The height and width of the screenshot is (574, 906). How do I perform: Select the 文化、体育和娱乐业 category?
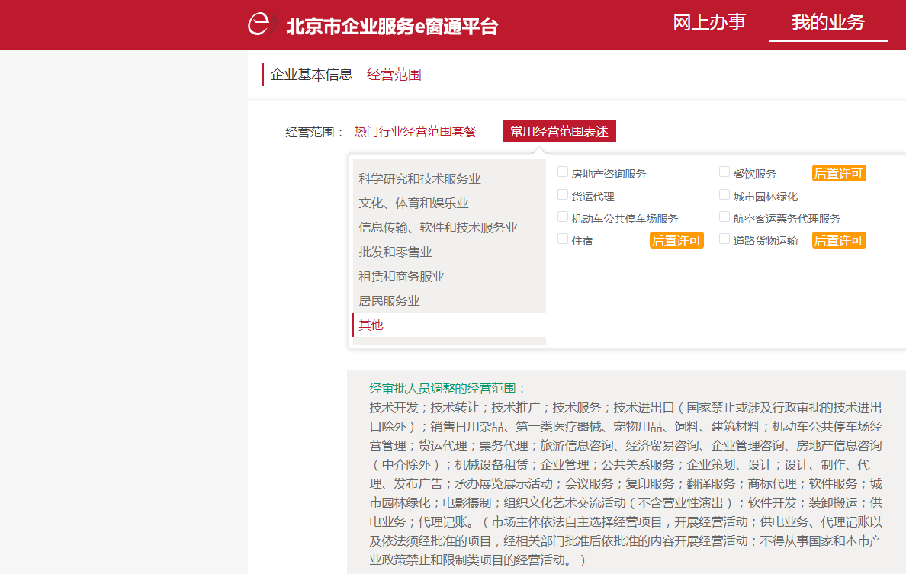pyautogui.click(x=412, y=203)
